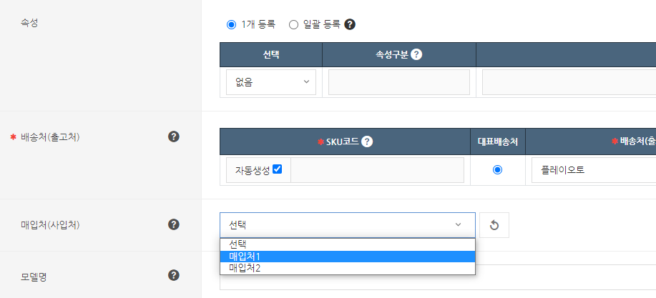Click the reset refresh icon beside 매입처 dropdown
The width and height of the screenshot is (656, 298).
494,225
